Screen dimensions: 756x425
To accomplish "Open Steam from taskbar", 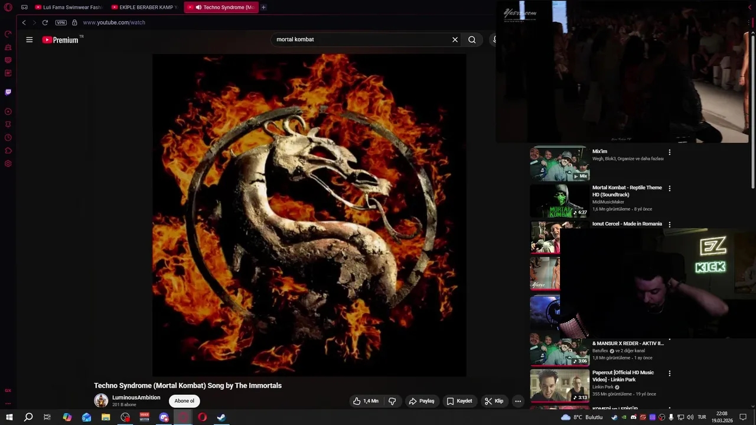I will (221, 417).
